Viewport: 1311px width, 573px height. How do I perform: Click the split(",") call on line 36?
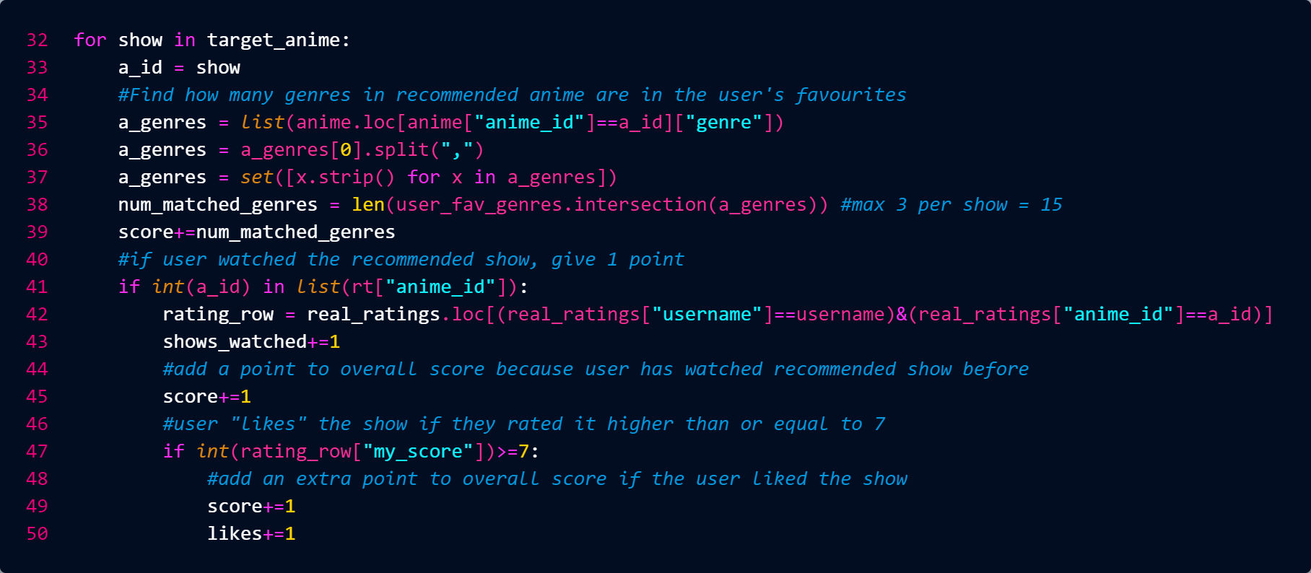(x=429, y=149)
